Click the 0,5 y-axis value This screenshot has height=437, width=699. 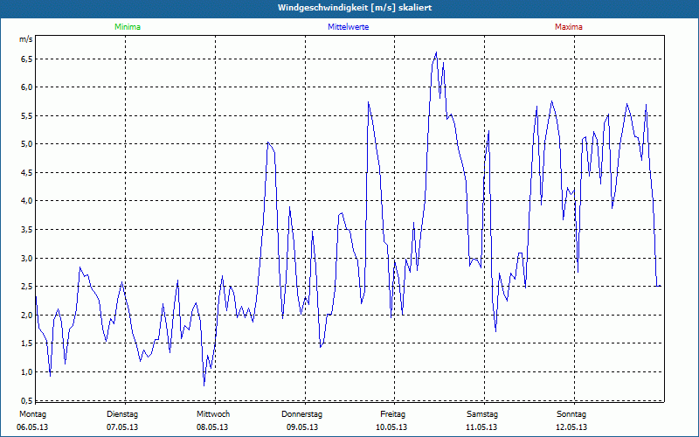coord(27,400)
